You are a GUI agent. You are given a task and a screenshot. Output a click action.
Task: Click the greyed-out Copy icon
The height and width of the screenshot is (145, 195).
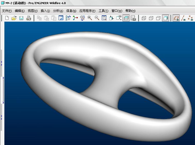[x=40, y=18]
